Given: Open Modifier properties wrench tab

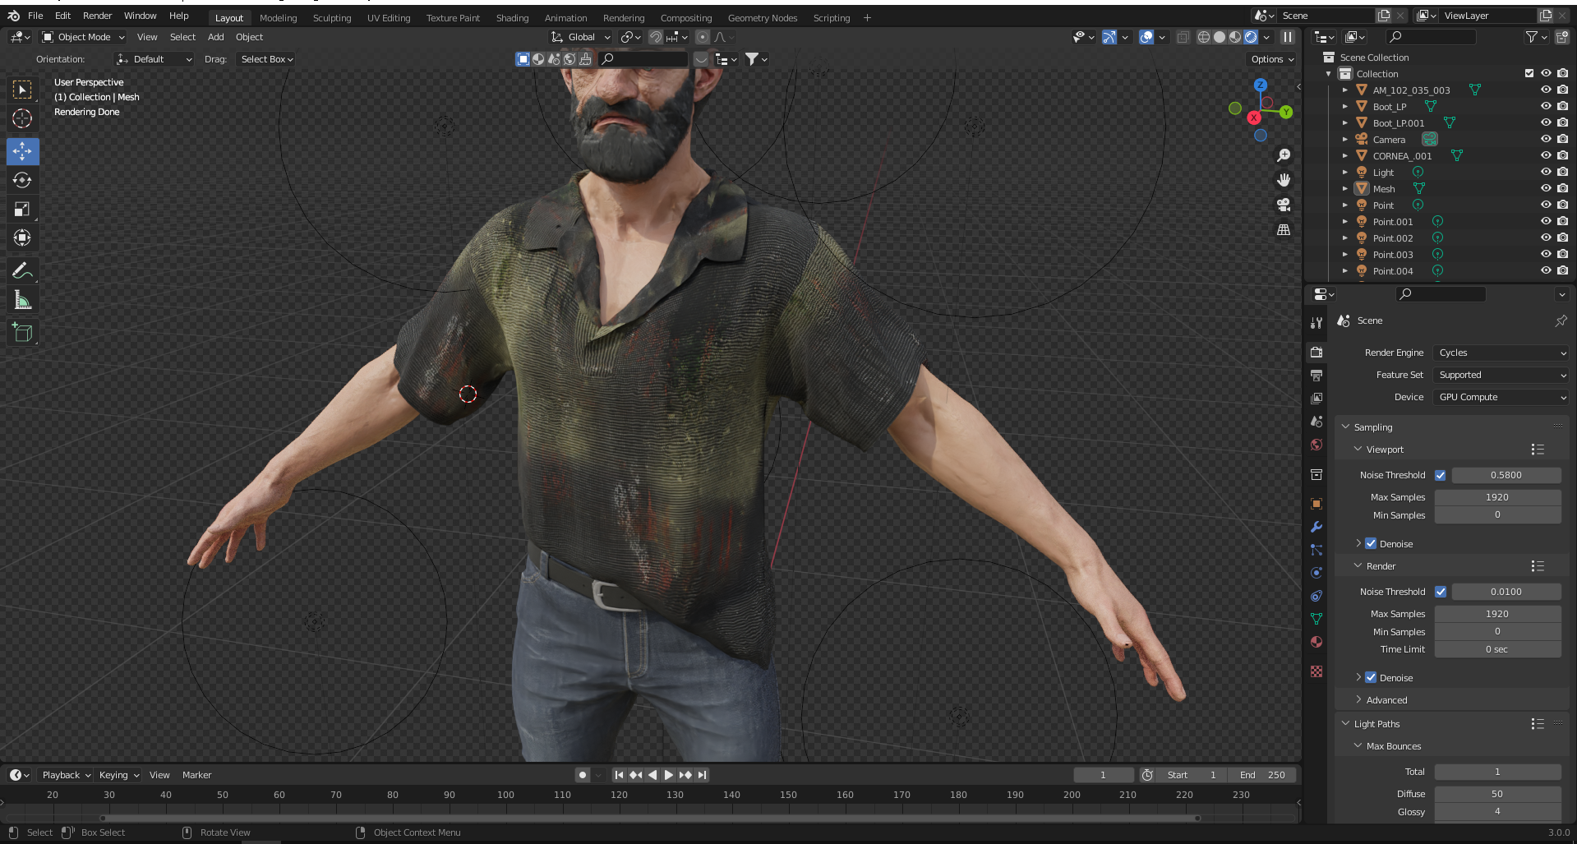Looking at the screenshot, I should coord(1316,527).
